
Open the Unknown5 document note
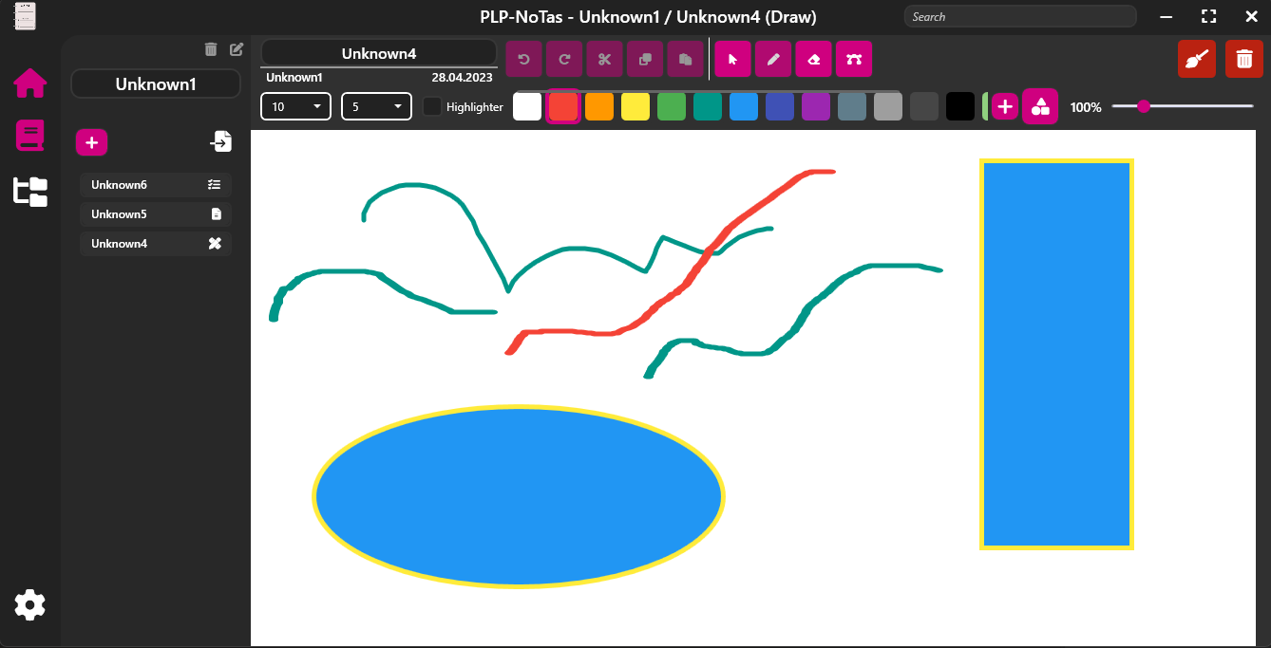click(155, 214)
